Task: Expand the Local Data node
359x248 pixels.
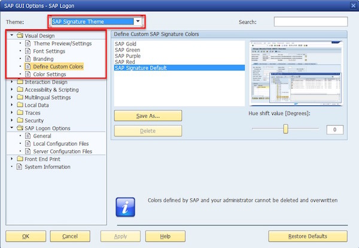Action: 12,105
